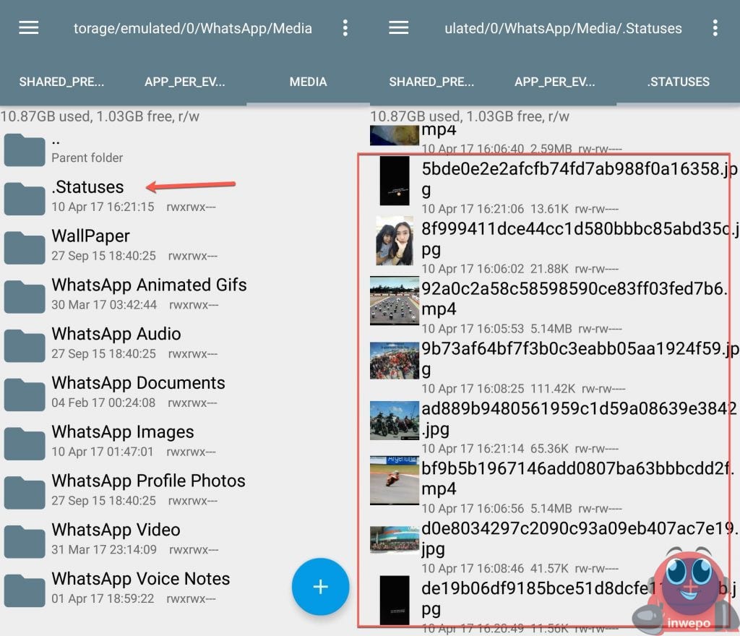
Task: Open the WhatsApp Audio folder icon
Action: 25,346
